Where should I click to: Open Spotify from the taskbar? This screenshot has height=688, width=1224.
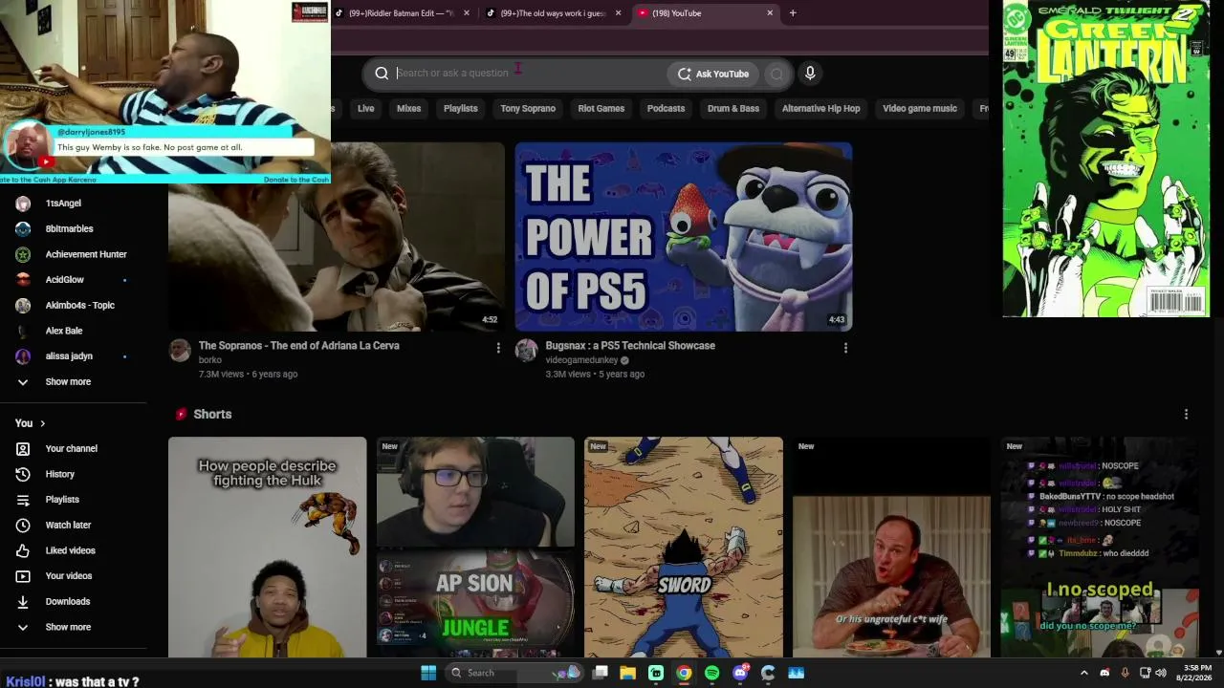pos(711,673)
